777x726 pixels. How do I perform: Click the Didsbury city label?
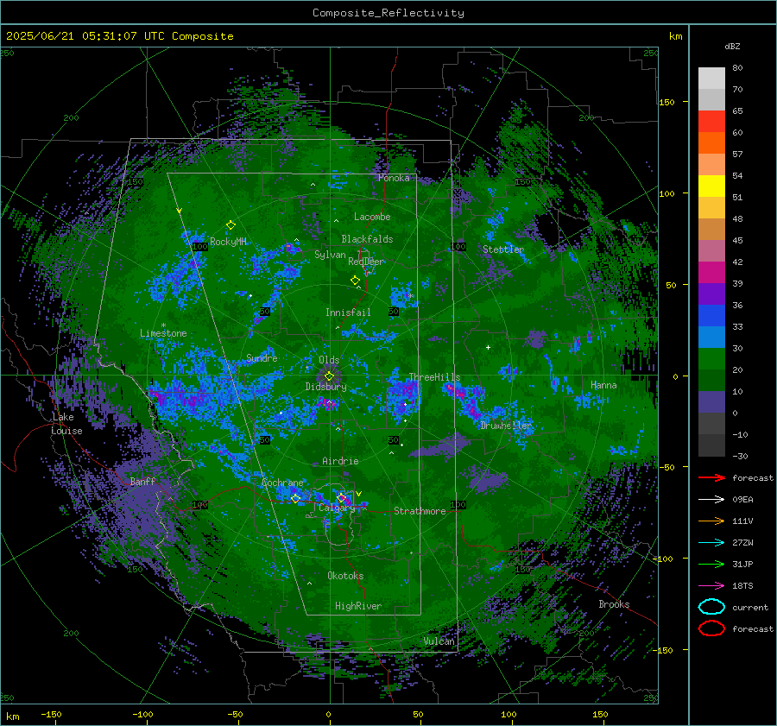click(325, 387)
